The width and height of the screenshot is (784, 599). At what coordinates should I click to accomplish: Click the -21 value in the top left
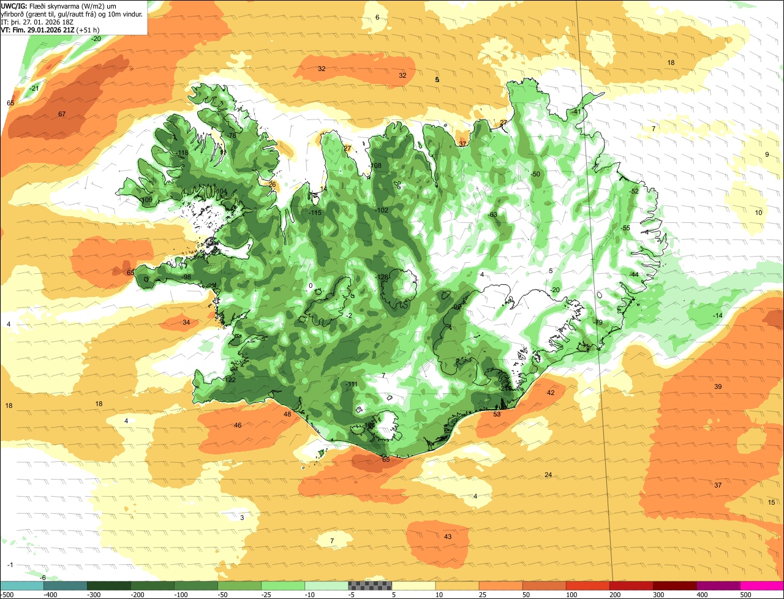(x=34, y=89)
